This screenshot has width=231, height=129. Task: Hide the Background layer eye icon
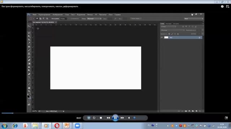click(x=162, y=37)
